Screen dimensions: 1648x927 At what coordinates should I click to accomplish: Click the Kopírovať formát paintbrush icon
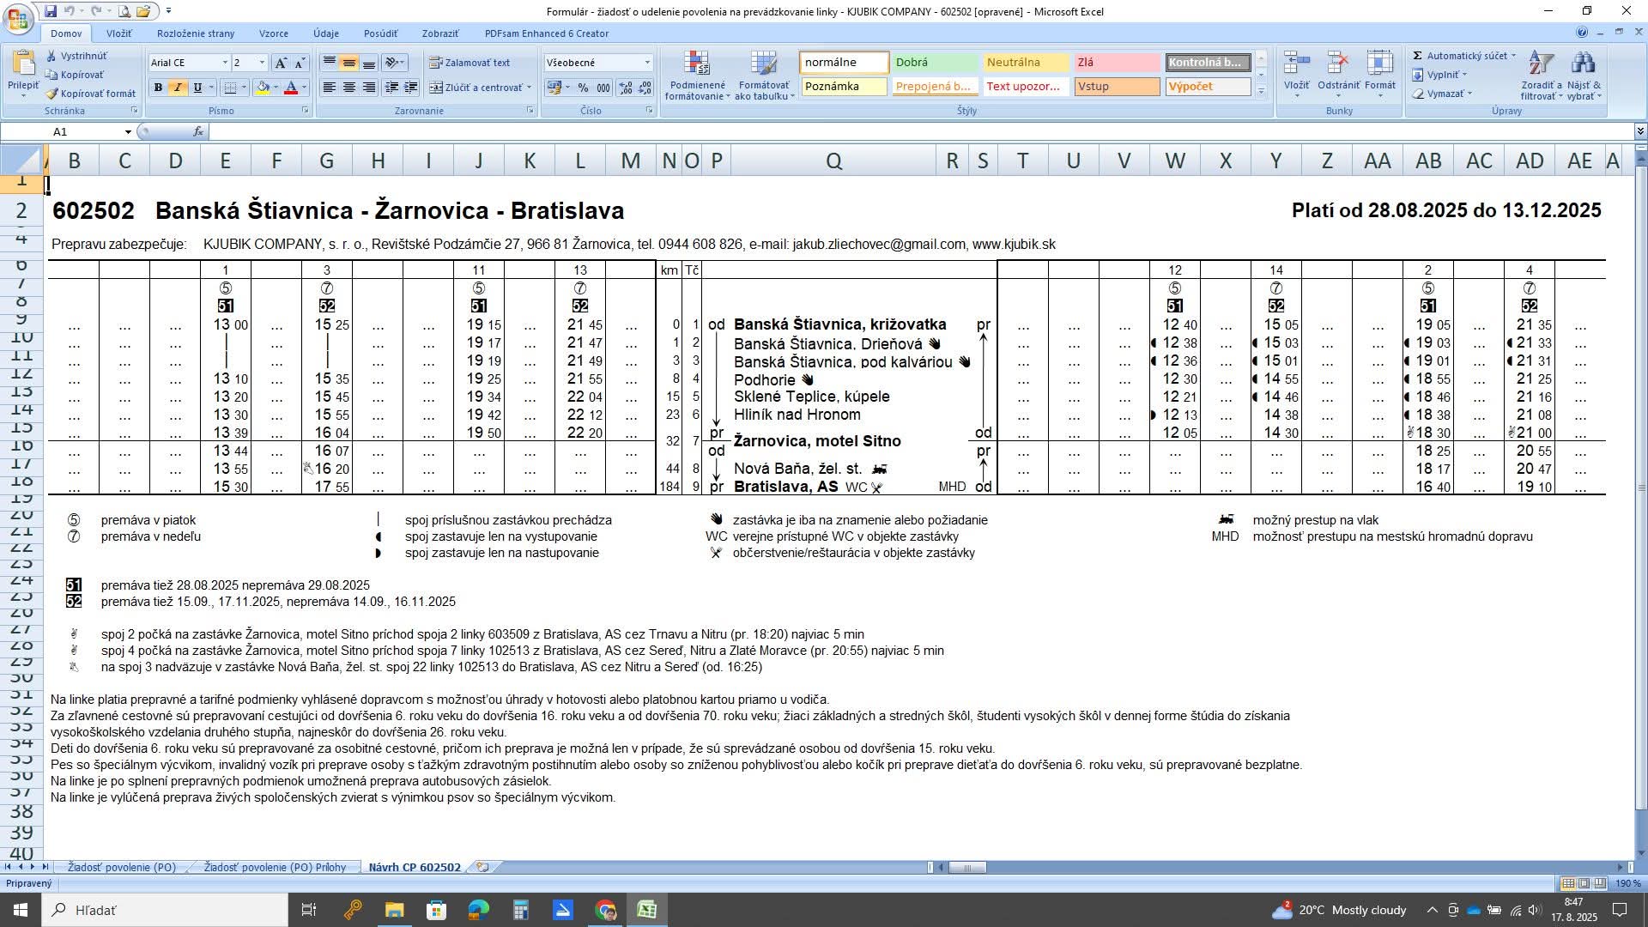(52, 94)
